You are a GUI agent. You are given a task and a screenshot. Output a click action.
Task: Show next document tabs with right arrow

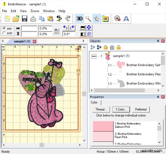[x=84, y=41]
